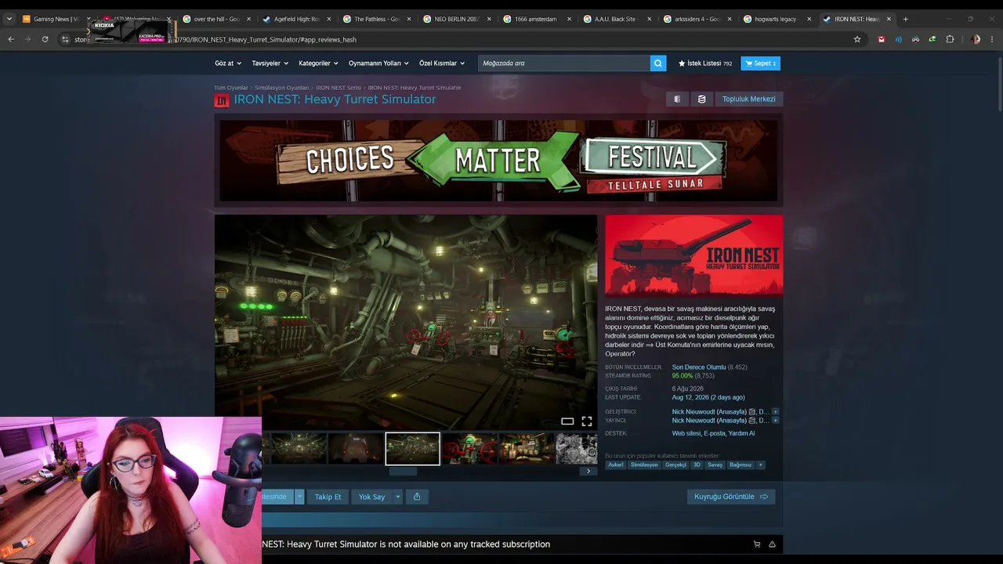Select the red valve wheels screenshot thumbnail
The width and height of the screenshot is (1003, 564).
[469, 449]
